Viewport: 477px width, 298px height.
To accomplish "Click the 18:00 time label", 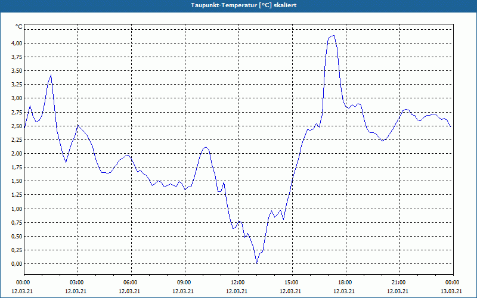I will click(x=346, y=283).
